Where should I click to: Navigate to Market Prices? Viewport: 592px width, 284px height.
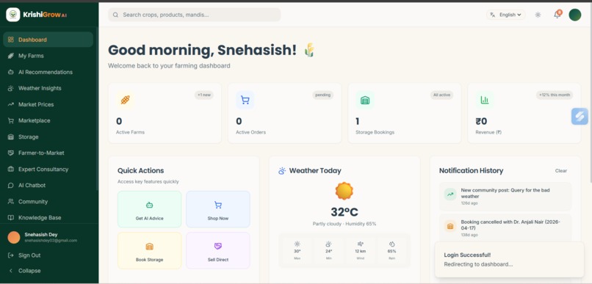tap(48, 104)
